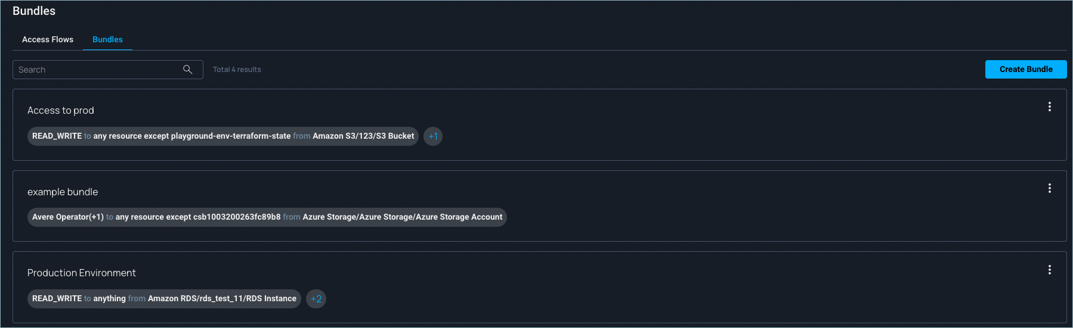Click the READ_WRITE Amazon S3 Bucket chip
This screenshot has height=328, width=1073.
pyautogui.click(x=223, y=136)
